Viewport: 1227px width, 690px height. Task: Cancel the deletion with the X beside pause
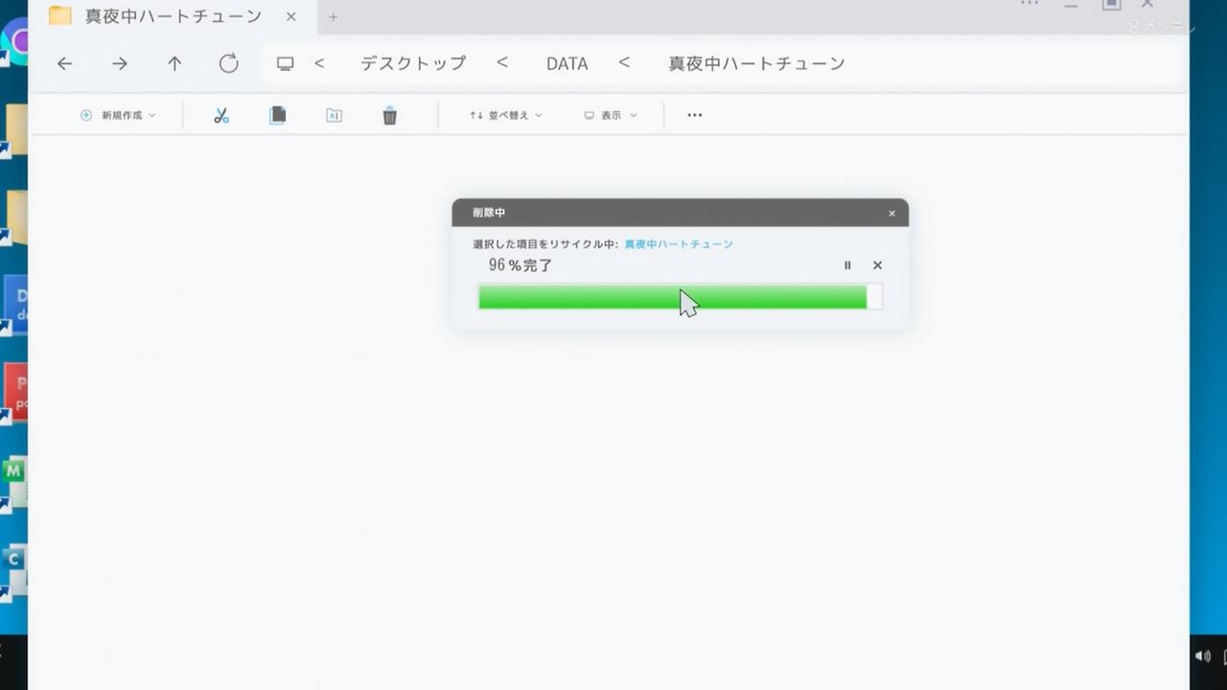click(877, 265)
